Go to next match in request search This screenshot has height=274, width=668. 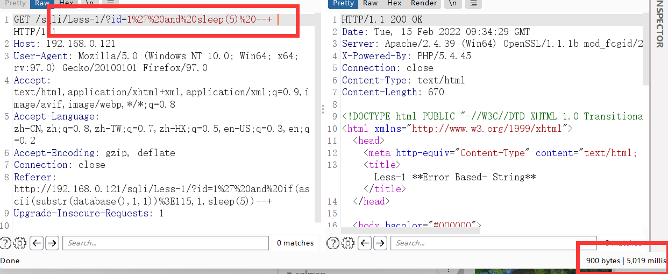(52, 243)
